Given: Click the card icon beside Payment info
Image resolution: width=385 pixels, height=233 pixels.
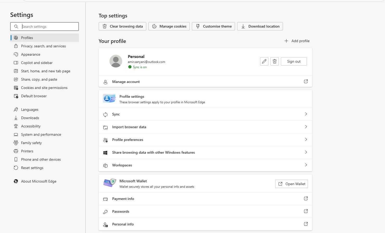Looking at the screenshot, I should tap(105, 199).
